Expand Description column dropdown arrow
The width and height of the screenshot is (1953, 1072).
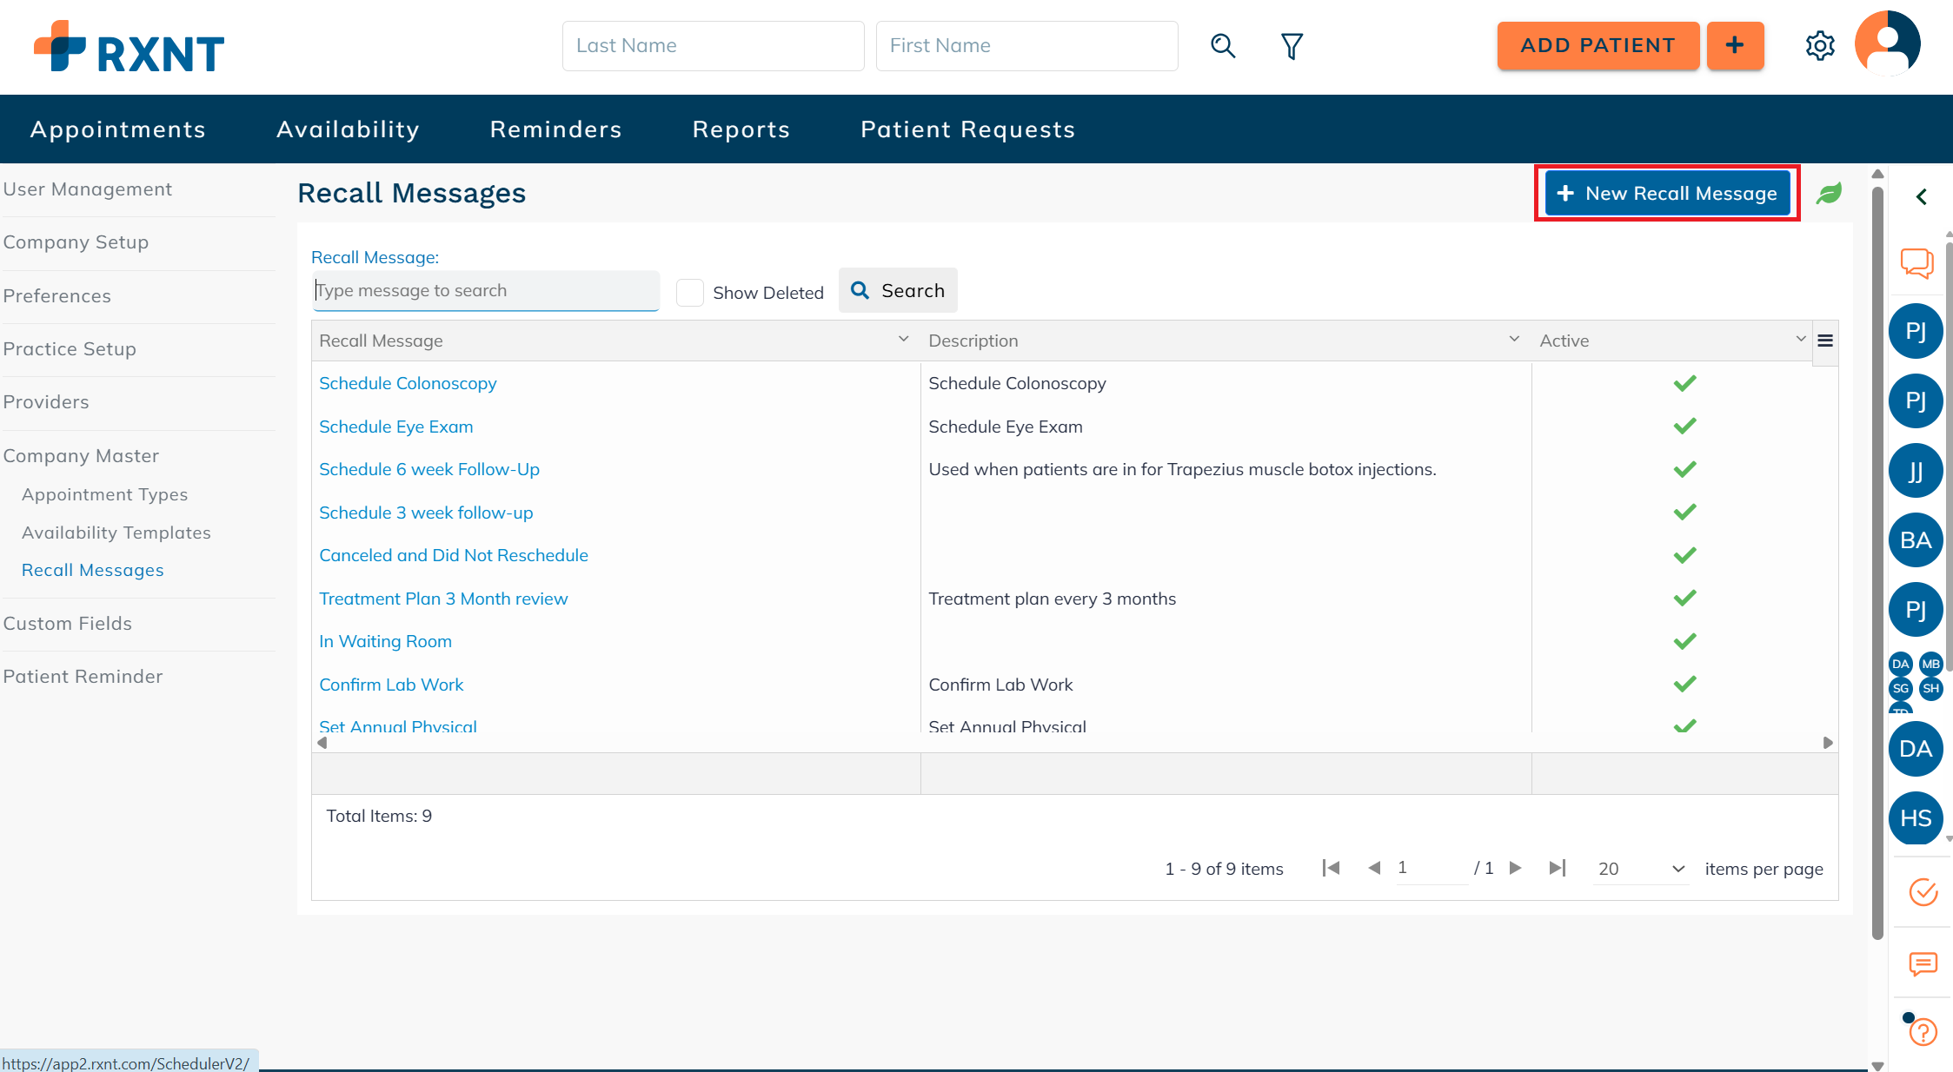tap(1514, 340)
